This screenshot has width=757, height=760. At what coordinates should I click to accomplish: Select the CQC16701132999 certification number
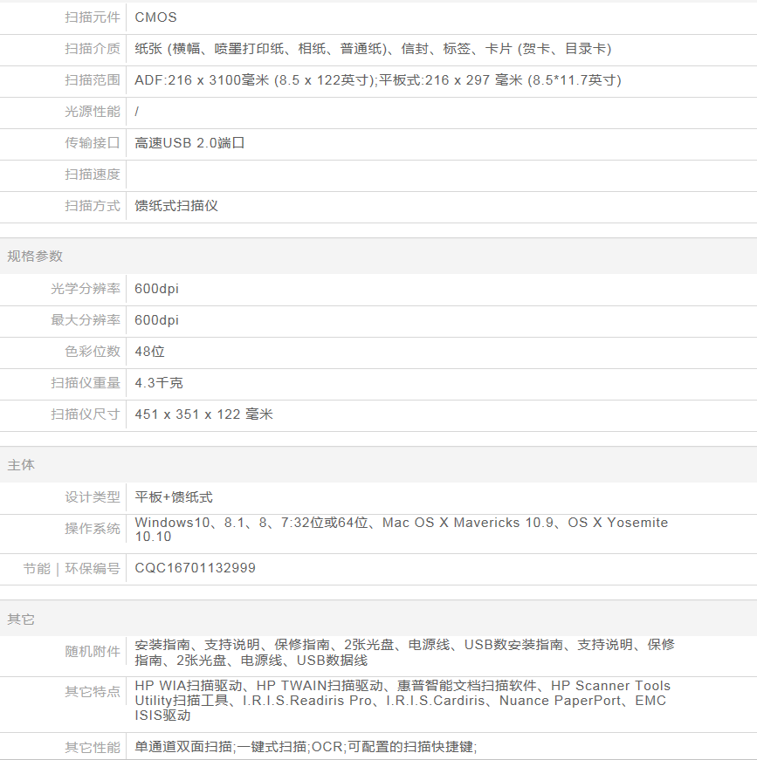pos(196,568)
